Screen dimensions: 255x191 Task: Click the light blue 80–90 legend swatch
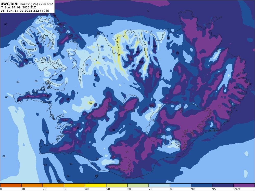pos(181,185)
